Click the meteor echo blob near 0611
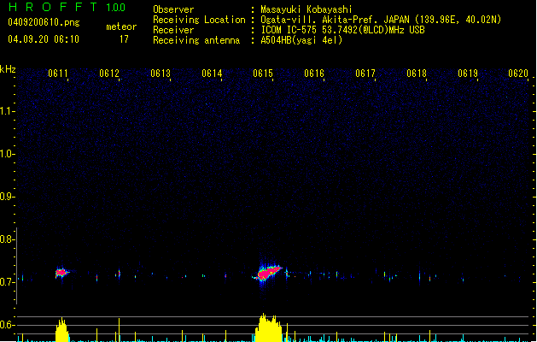This screenshot has width=537, height=342. 61,273
